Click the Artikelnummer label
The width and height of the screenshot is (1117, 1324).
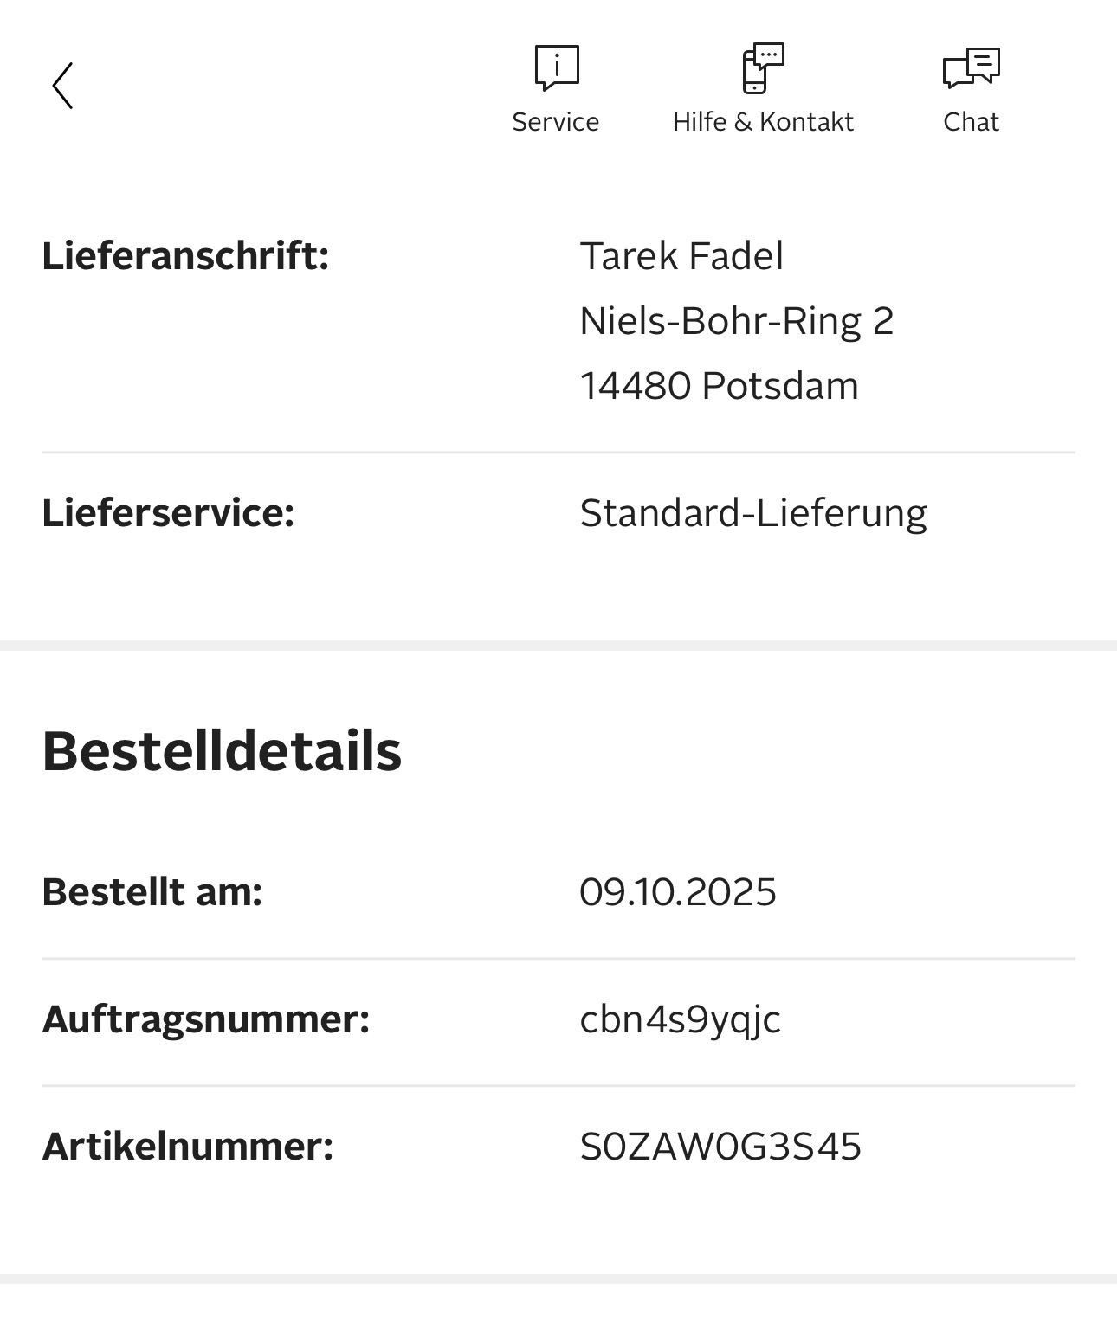[188, 1146]
